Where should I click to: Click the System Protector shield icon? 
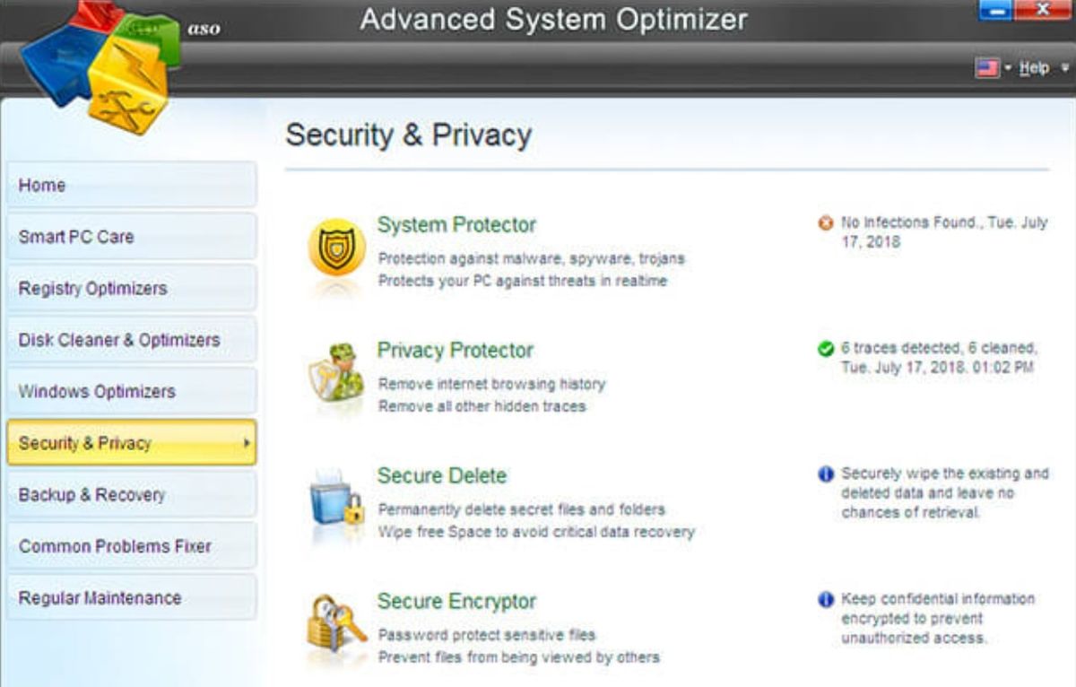(336, 248)
